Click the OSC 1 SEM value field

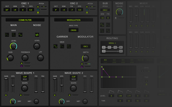15,10
